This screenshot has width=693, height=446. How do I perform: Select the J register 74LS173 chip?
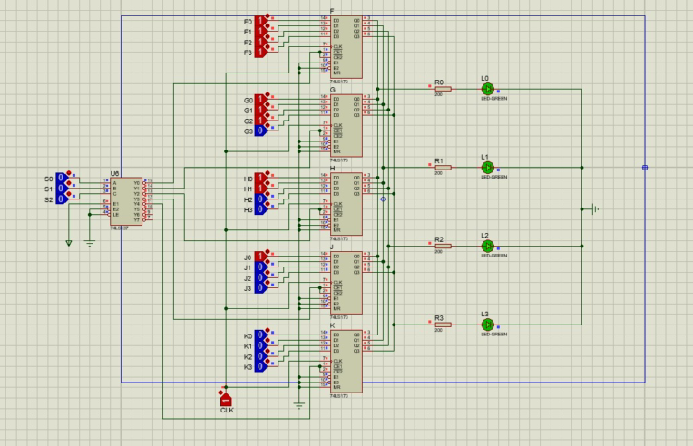[x=346, y=283]
